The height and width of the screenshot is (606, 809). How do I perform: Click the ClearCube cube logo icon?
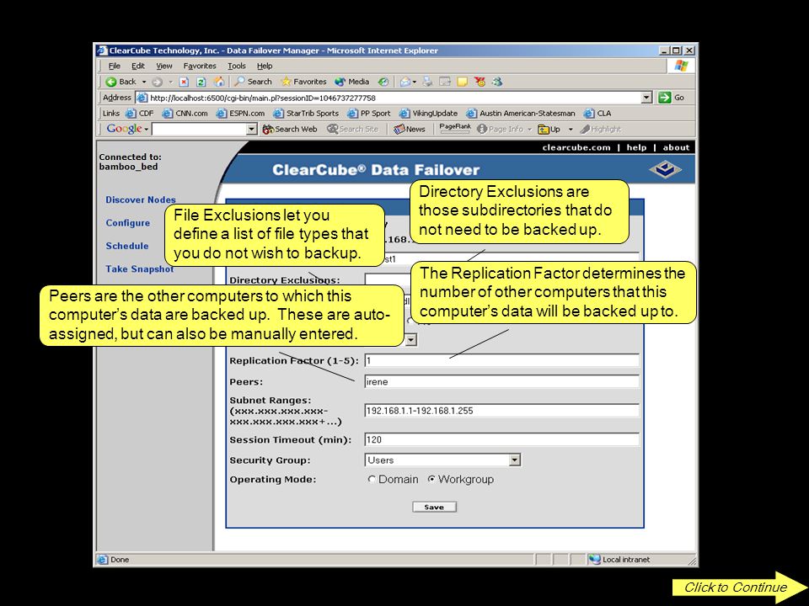(665, 169)
